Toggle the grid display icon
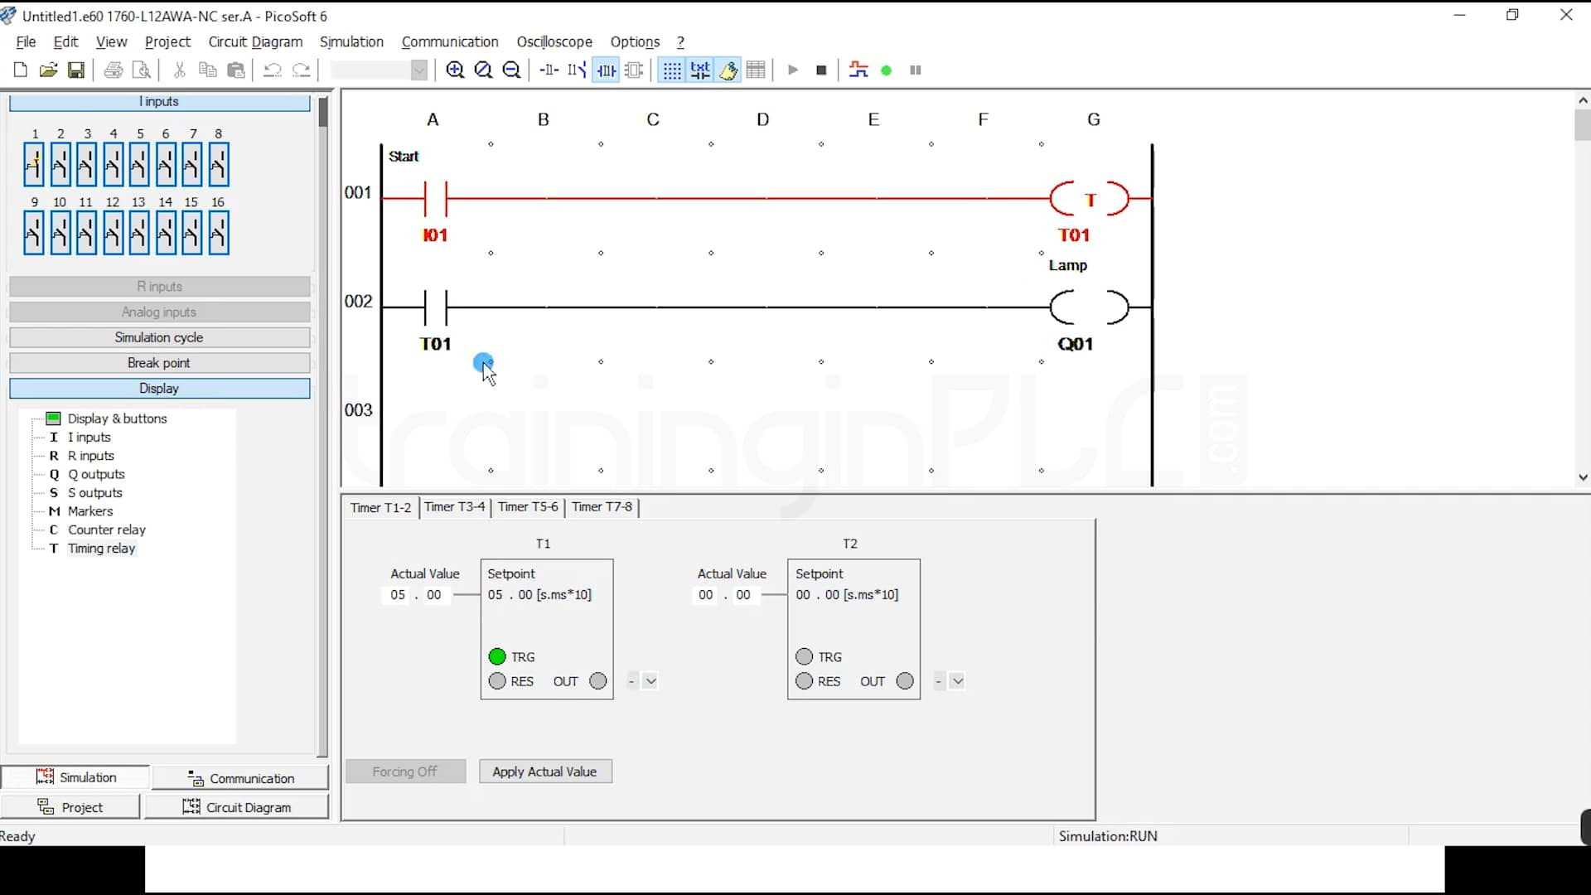The width and height of the screenshot is (1591, 895). (x=671, y=70)
